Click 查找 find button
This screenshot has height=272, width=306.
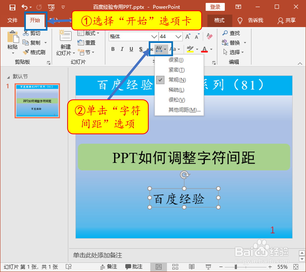click(231, 33)
